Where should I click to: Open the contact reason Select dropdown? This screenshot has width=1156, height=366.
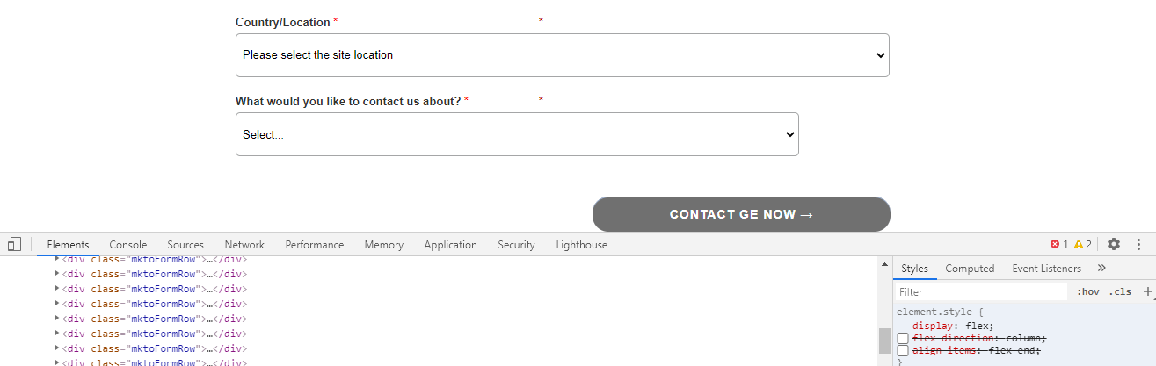(517, 134)
